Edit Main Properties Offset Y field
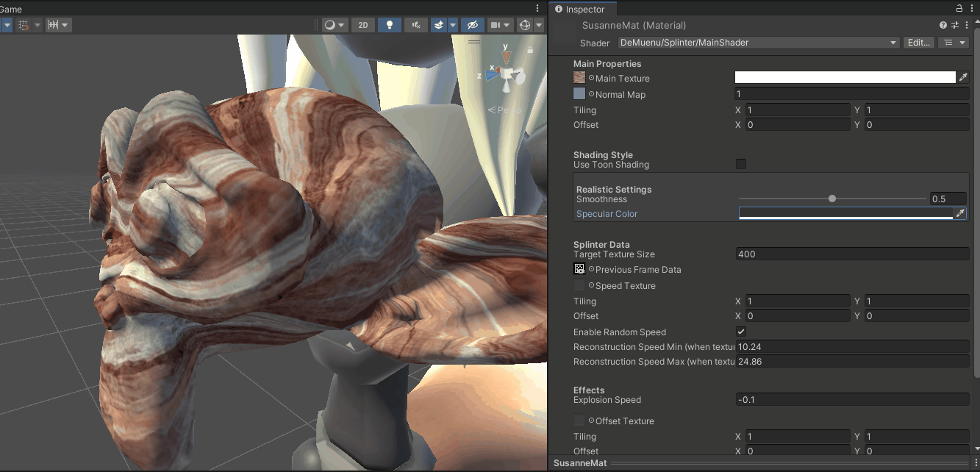The image size is (980, 472). point(917,125)
